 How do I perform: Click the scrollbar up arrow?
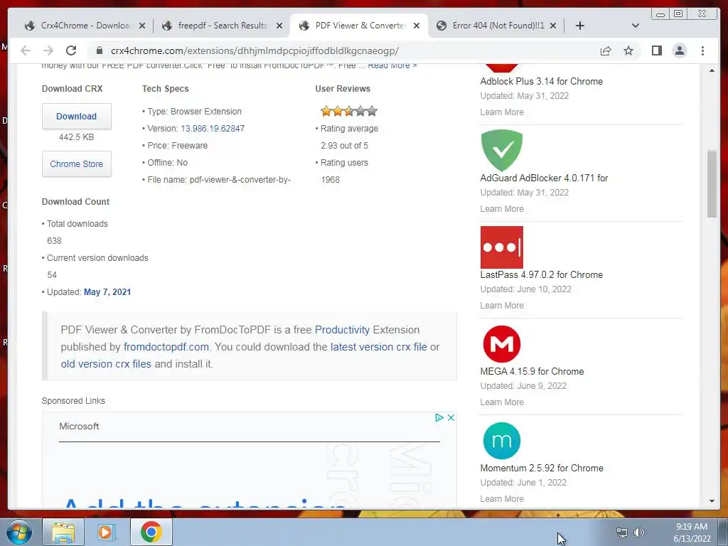pyautogui.click(x=712, y=70)
